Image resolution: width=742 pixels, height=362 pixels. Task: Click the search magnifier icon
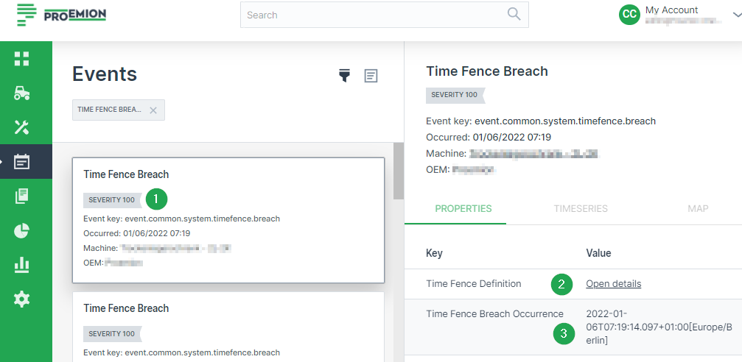(x=514, y=15)
